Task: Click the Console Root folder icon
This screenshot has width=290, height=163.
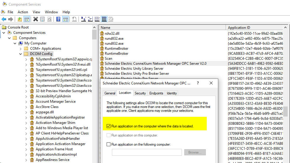Action: click(x=4, y=27)
